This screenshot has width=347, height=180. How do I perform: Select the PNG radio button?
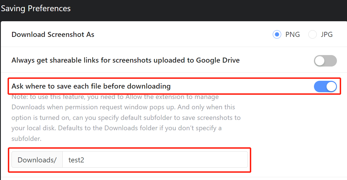pos(277,35)
